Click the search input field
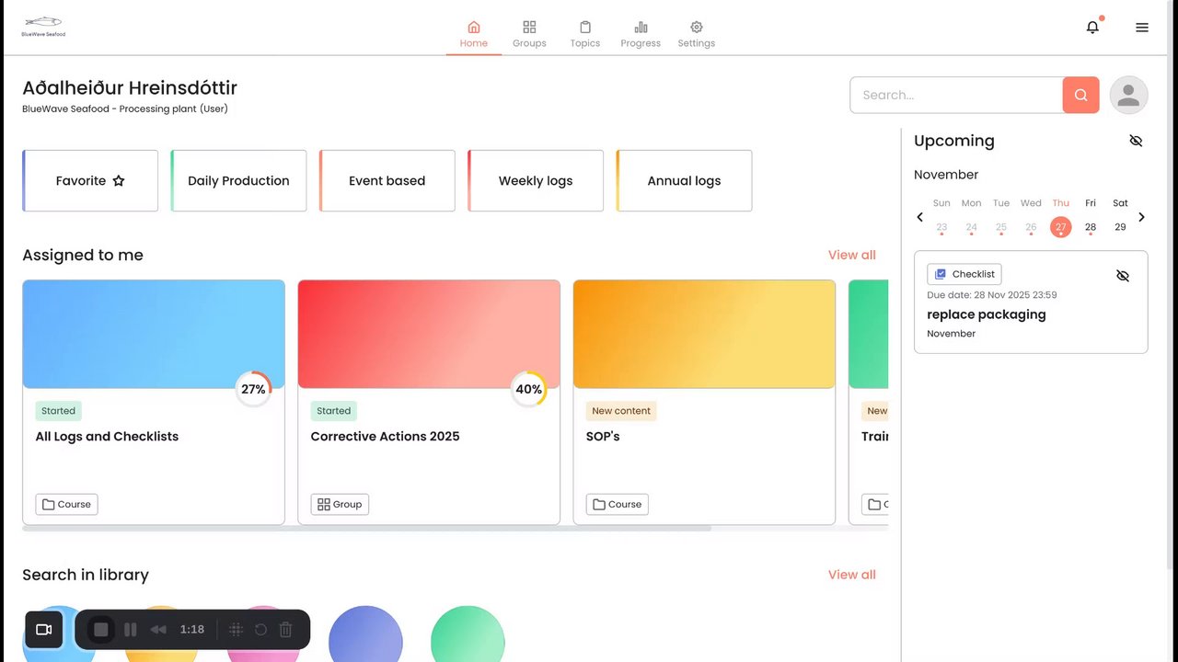Image resolution: width=1178 pixels, height=662 pixels. 956,95
